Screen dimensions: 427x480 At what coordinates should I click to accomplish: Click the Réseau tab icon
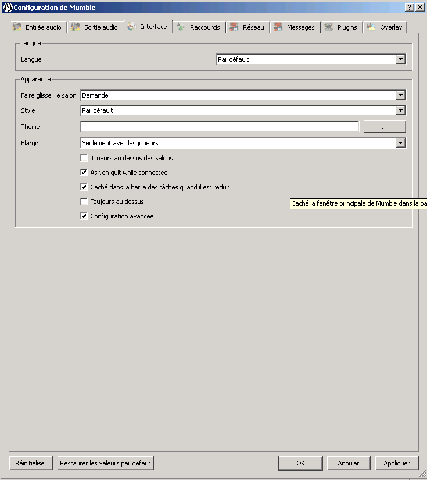(x=234, y=27)
